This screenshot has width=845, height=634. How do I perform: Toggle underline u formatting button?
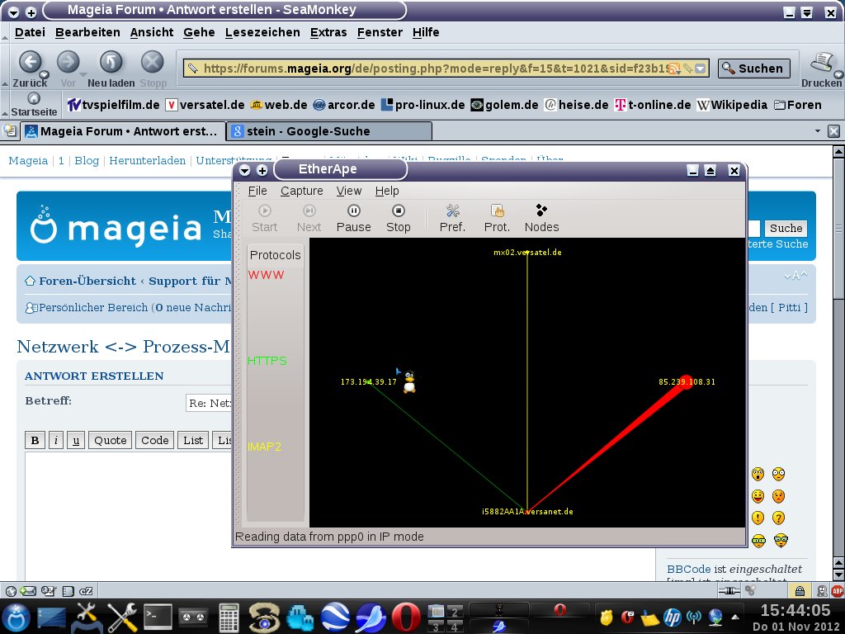[76, 441]
